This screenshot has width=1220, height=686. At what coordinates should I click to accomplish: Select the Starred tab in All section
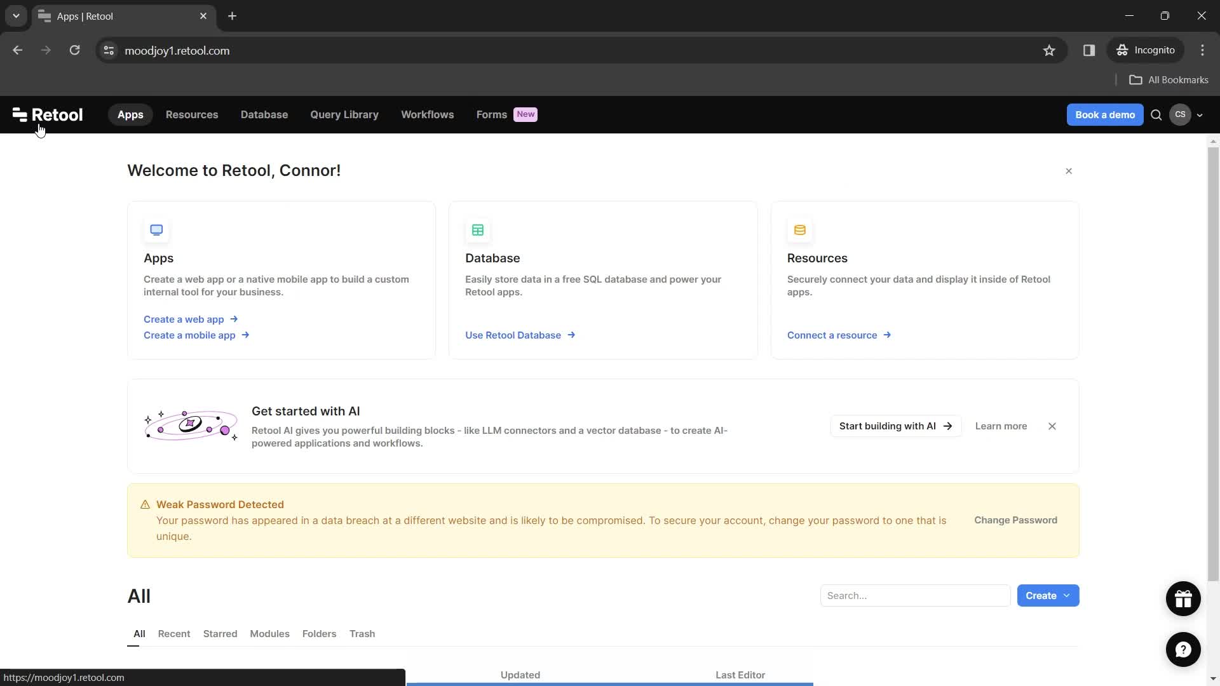point(220,633)
